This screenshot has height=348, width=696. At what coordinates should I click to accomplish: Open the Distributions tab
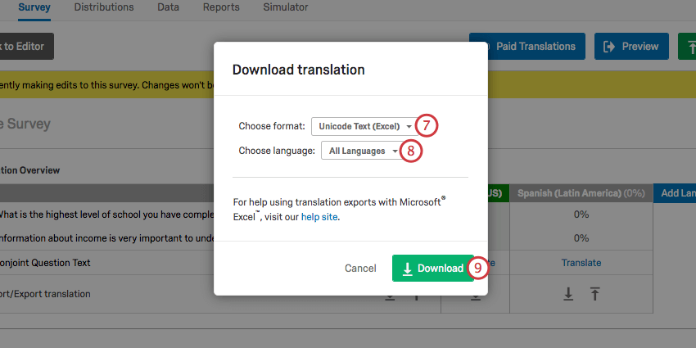104,7
